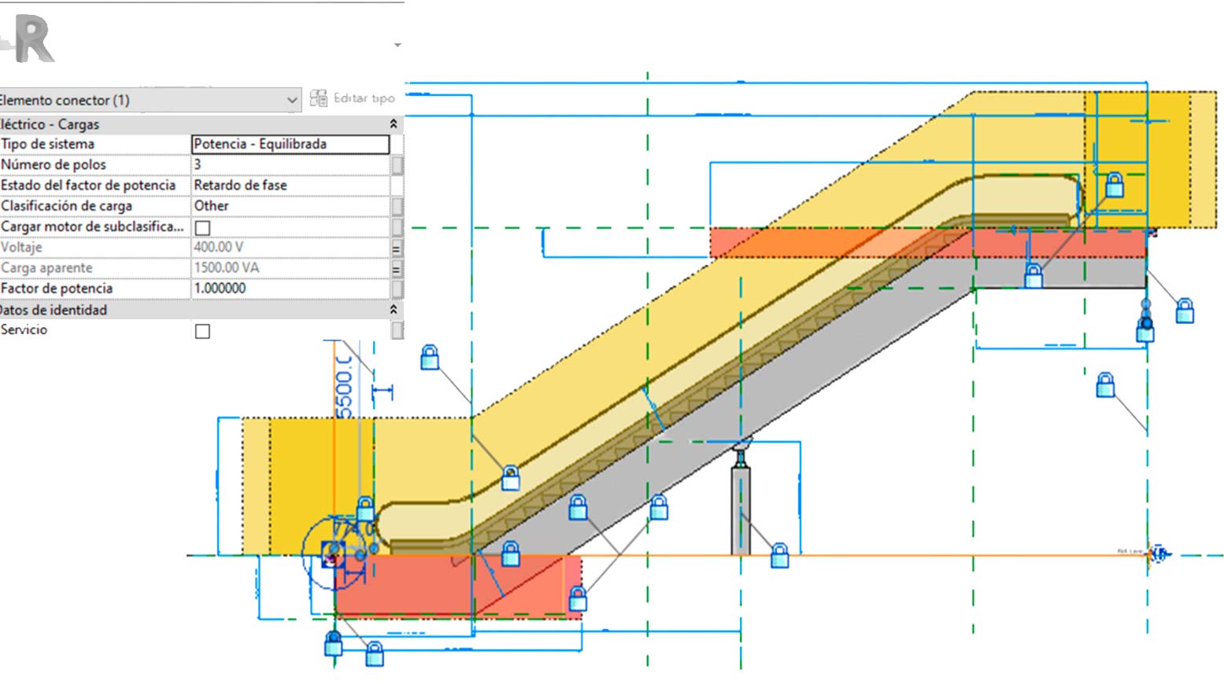Click the padlock beside the support column base
This screenshot has width=1224, height=684.
[779, 555]
